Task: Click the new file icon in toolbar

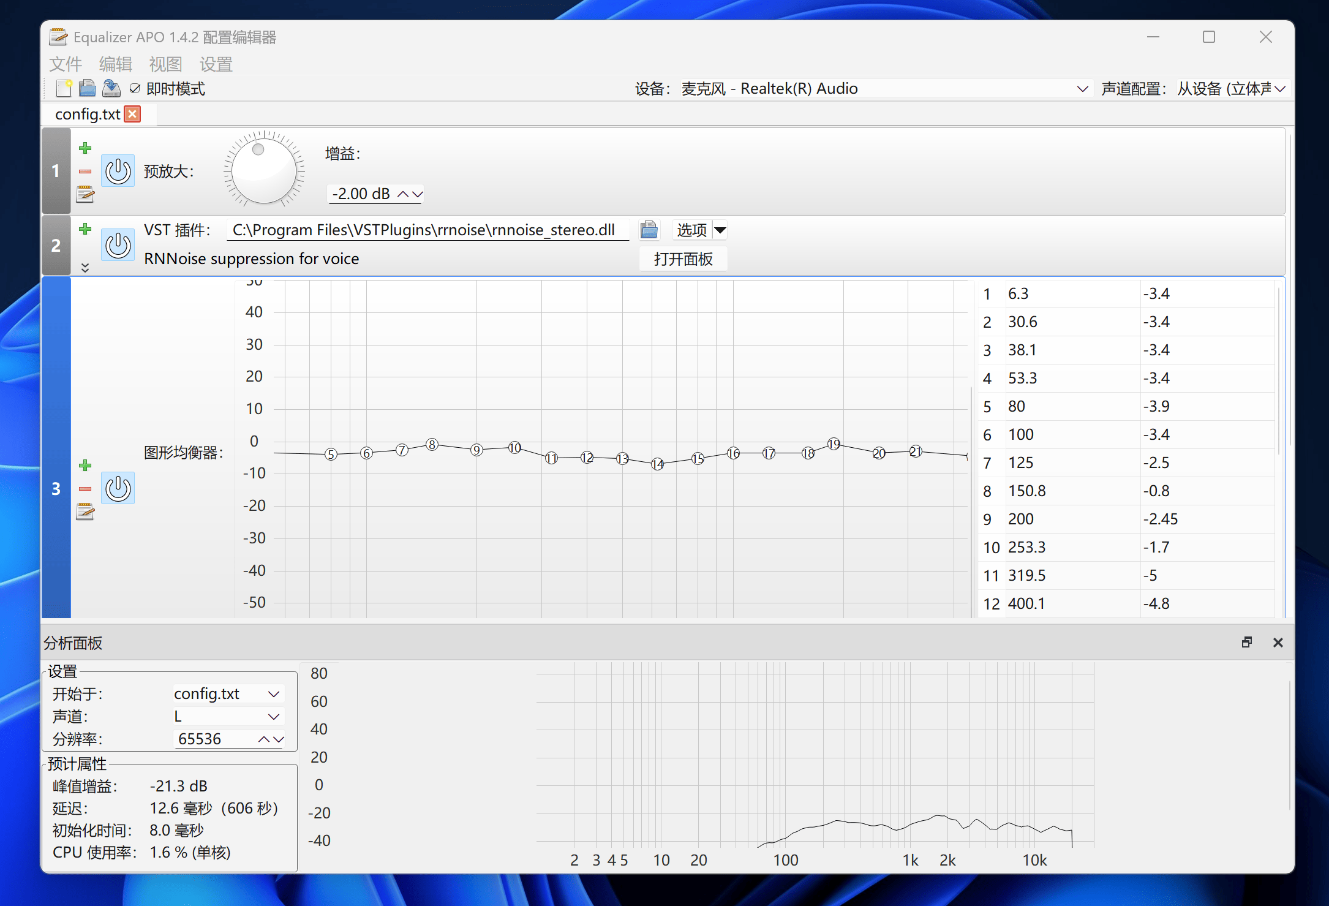Action: [x=64, y=89]
